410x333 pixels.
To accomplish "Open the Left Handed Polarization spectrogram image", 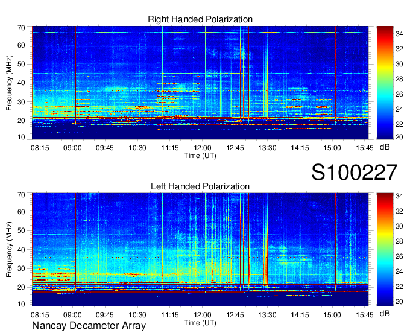I will point(200,250).
